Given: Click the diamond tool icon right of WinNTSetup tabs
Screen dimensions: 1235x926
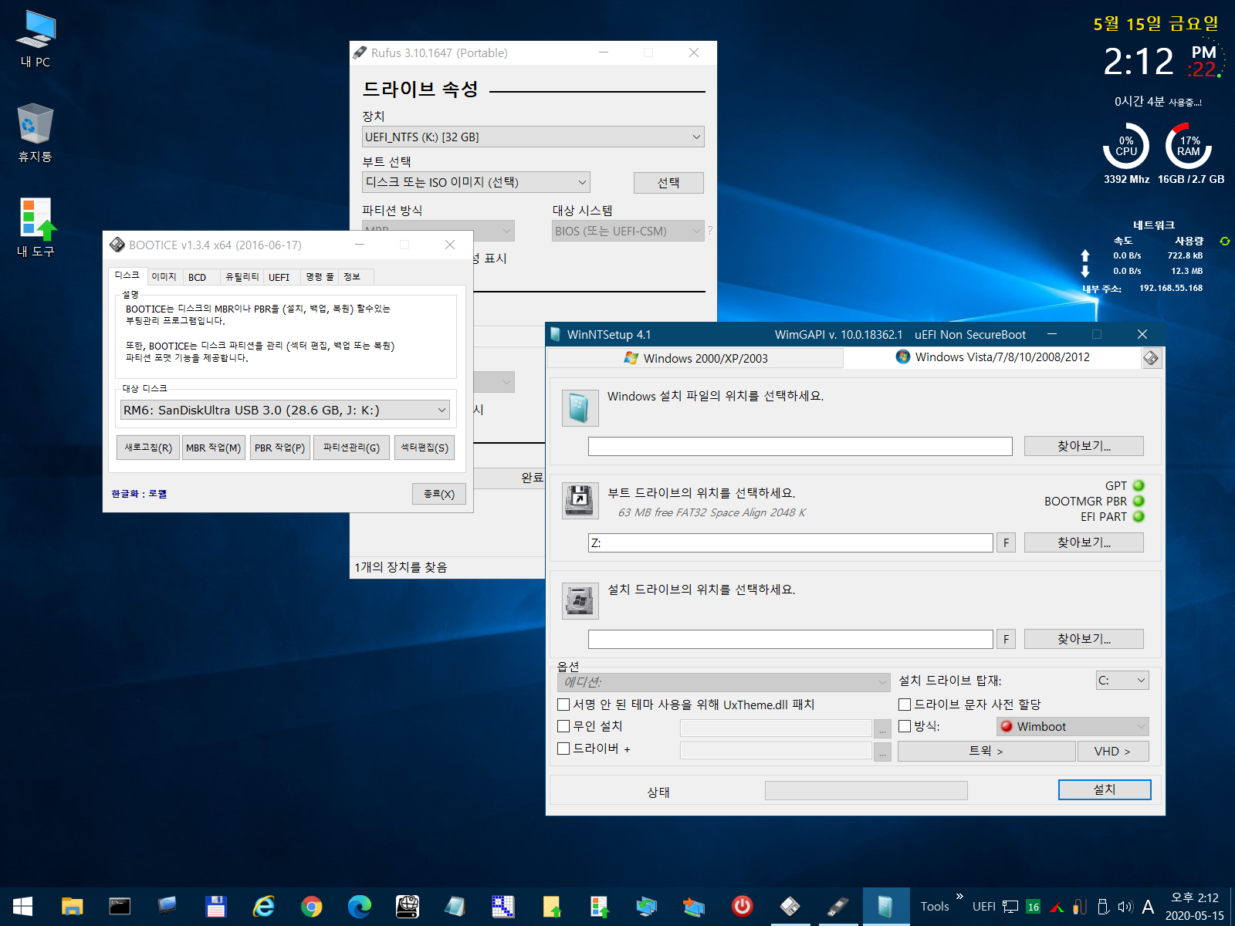Looking at the screenshot, I should pos(1151,358).
